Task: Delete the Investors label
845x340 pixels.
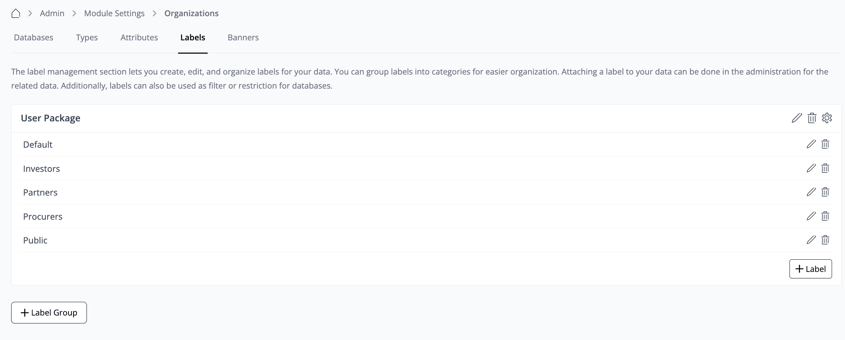Action: (825, 168)
